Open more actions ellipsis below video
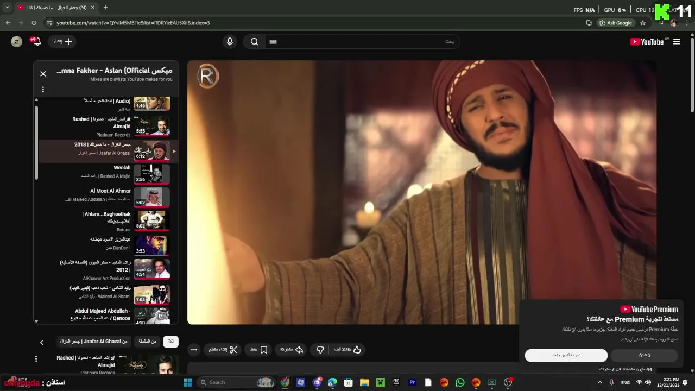The width and height of the screenshot is (695, 391). point(194,350)
